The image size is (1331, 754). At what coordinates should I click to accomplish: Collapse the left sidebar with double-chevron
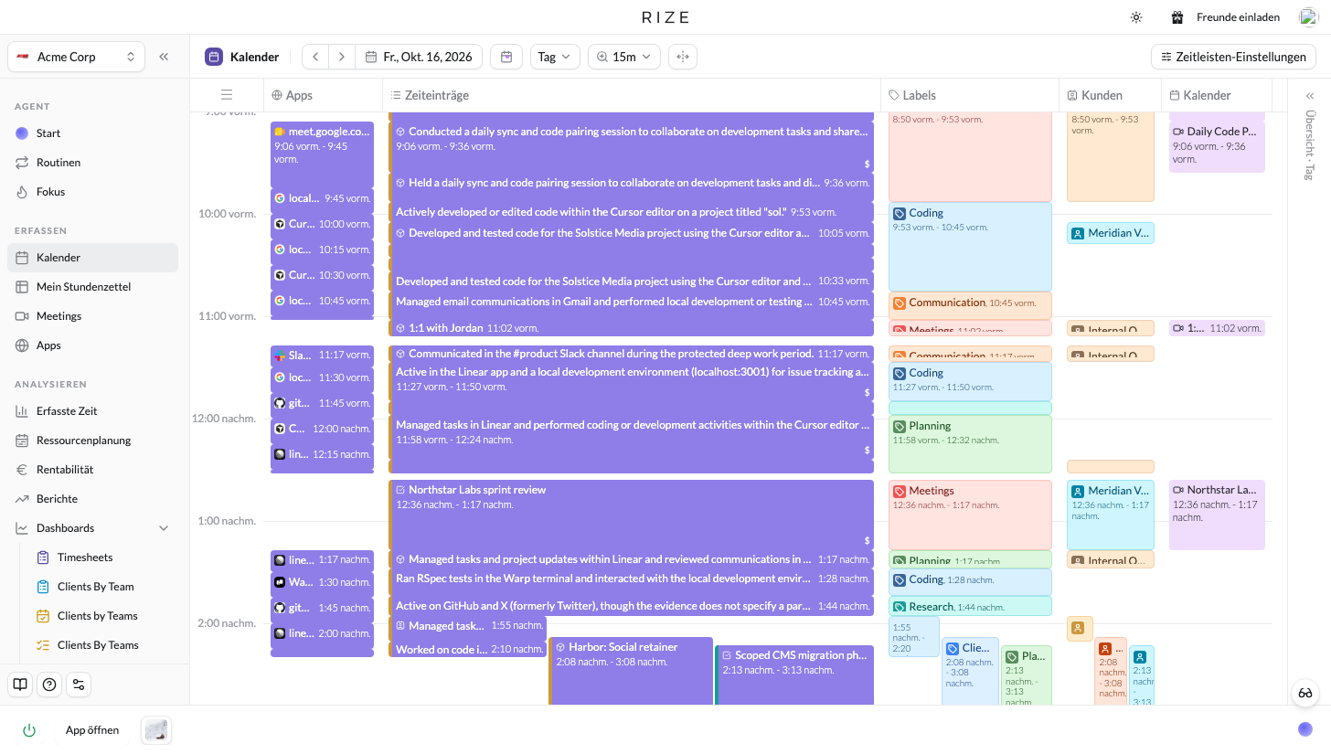click(164, 57)
